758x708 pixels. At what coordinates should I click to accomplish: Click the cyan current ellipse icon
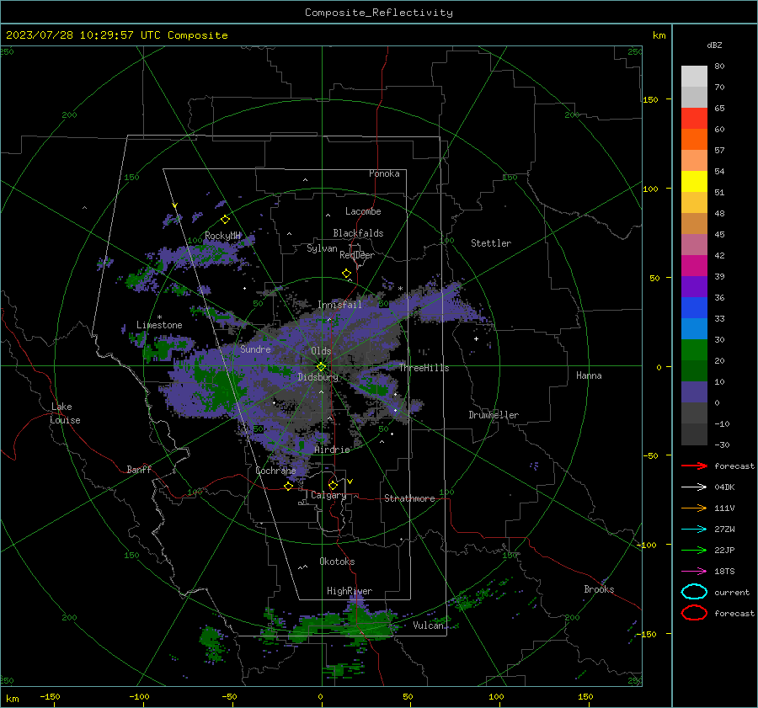694,592
